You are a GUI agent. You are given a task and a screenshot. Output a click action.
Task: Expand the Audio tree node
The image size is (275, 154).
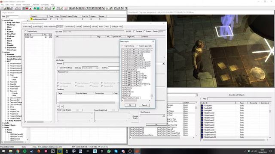click(3, 123)
